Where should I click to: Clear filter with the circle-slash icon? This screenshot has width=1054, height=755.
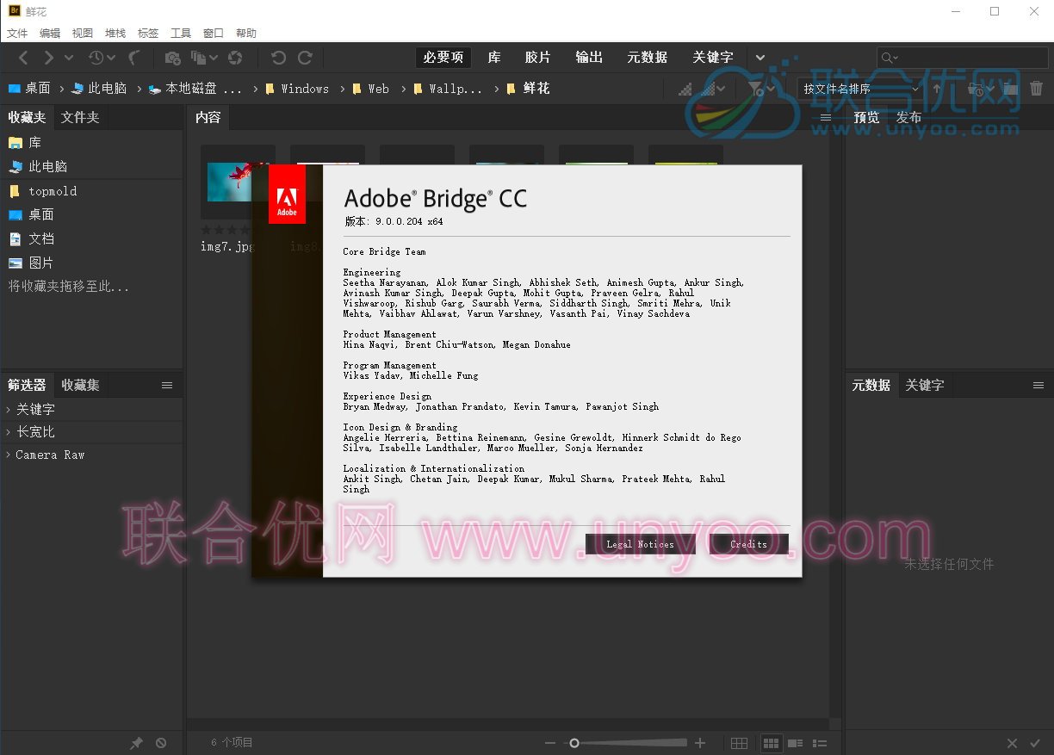(x=161, y=743)
